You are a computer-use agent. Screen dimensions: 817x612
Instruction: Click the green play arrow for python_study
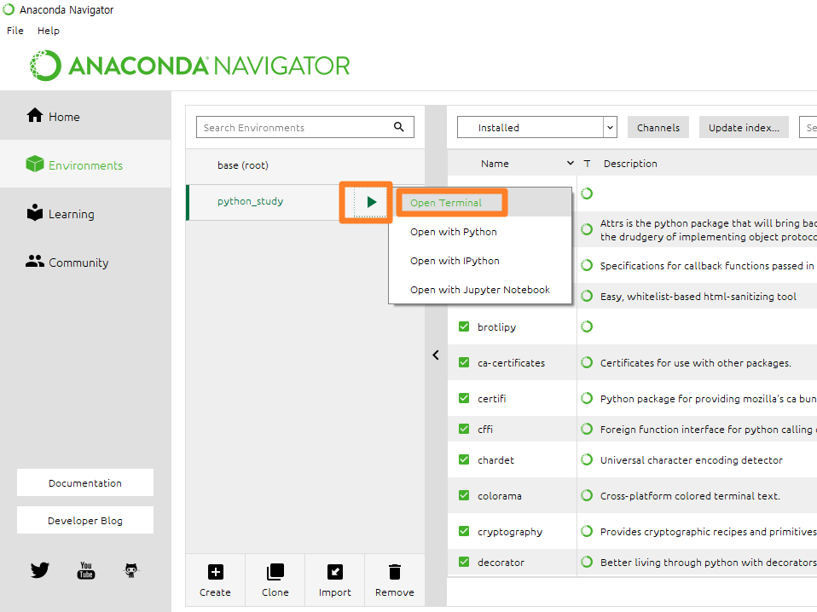click(x=371, y=202)
